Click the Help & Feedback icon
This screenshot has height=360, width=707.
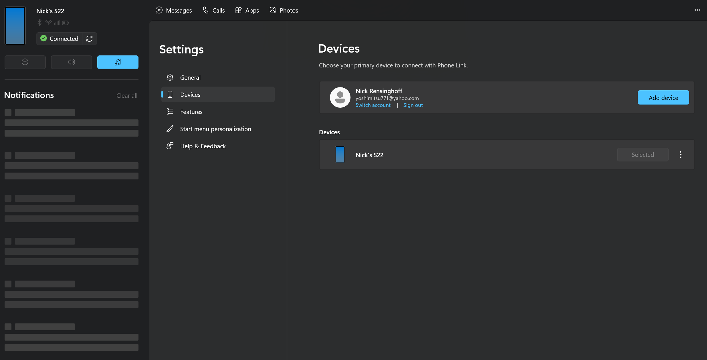click(170, 146)
